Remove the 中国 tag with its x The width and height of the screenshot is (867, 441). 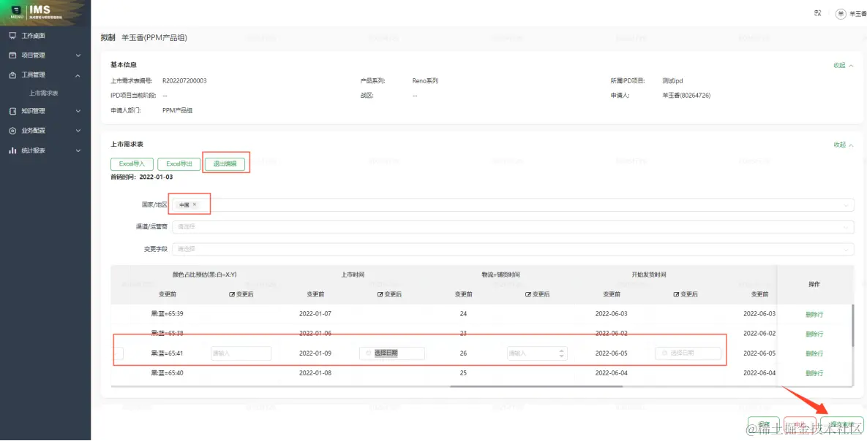(194, 204)
